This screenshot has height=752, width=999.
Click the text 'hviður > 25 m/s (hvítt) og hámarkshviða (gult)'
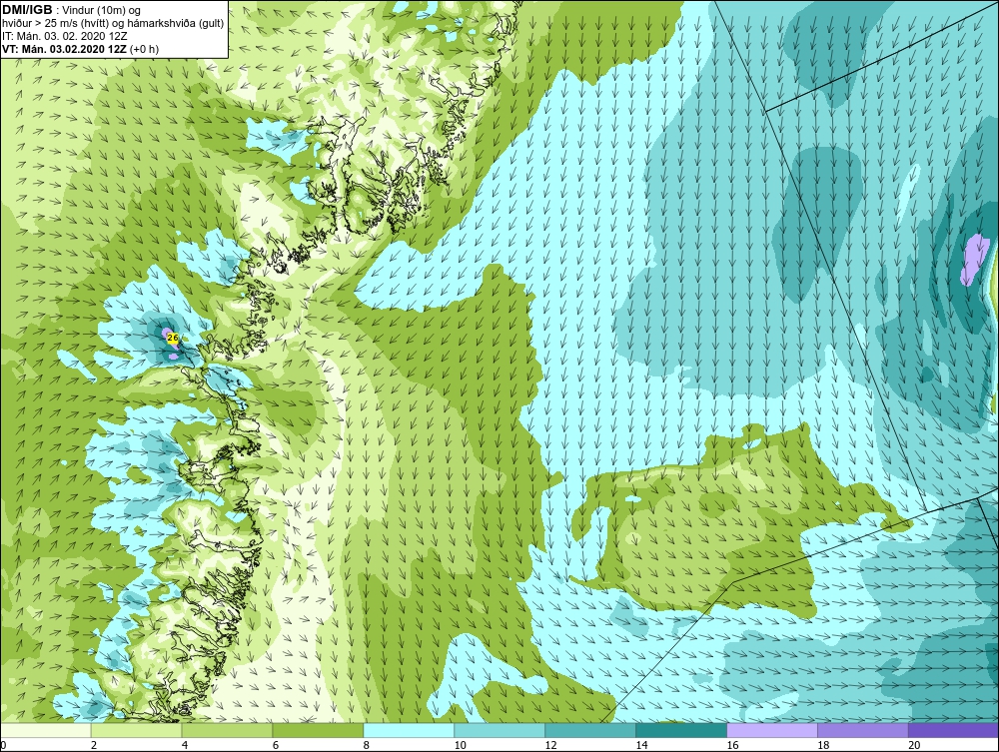coord(114,23)
